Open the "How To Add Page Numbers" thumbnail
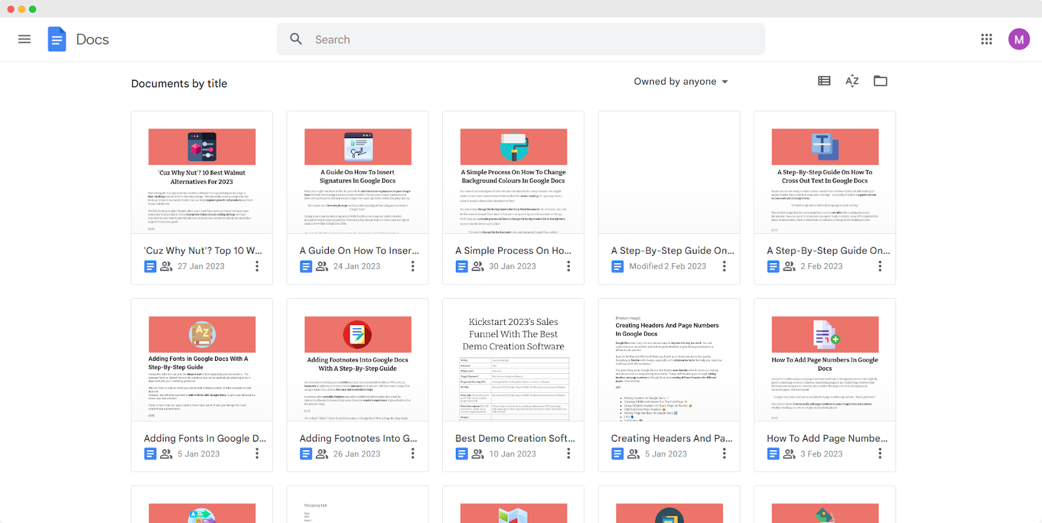 coord(824,360)
